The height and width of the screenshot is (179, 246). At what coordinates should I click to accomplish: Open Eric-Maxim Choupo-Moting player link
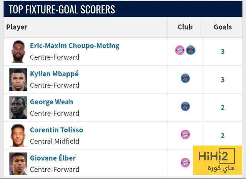click(75, 46)
